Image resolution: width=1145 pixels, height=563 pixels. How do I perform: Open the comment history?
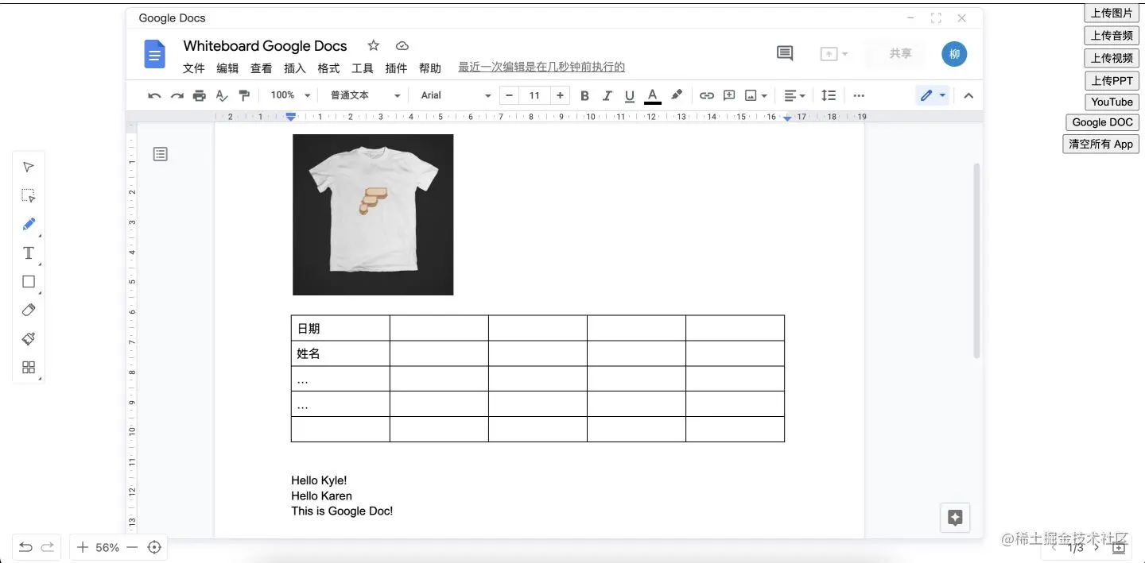[x=785, y=53]
